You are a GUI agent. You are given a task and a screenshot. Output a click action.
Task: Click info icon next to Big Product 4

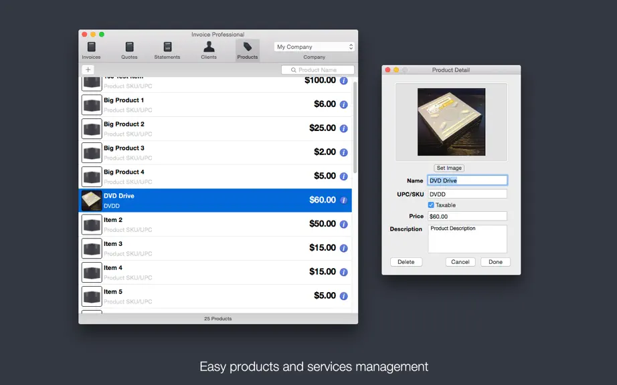tap(343, 176)
